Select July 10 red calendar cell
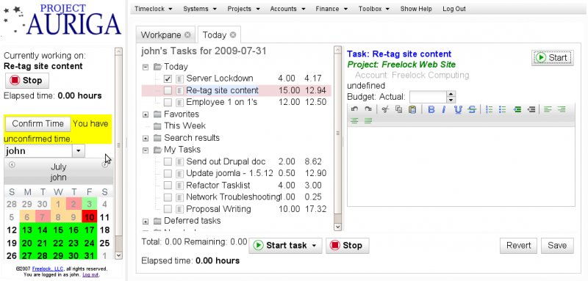588x281 pixels. pyautogui.click(x=89, y=217)
